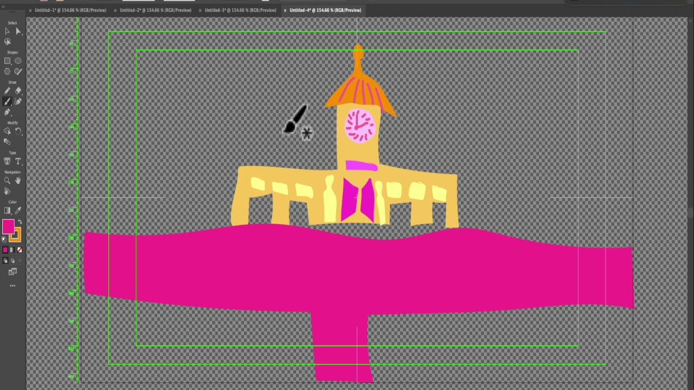Swap fill and stroke colors
The image size is (694, 390).
20,222
